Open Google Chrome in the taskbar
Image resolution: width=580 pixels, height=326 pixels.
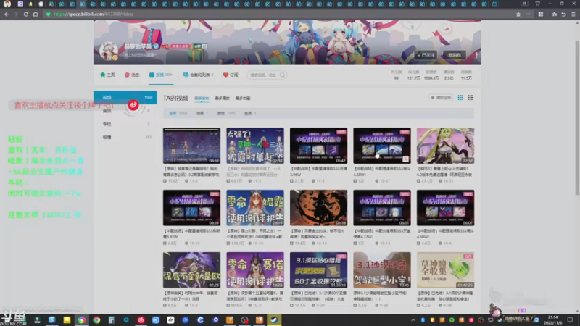[96, 320]
